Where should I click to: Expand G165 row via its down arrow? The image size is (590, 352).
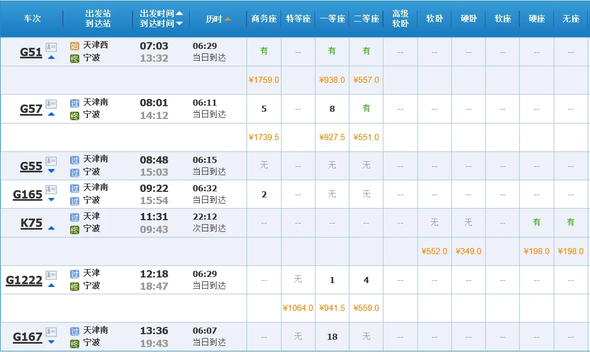tap(51, 200)
